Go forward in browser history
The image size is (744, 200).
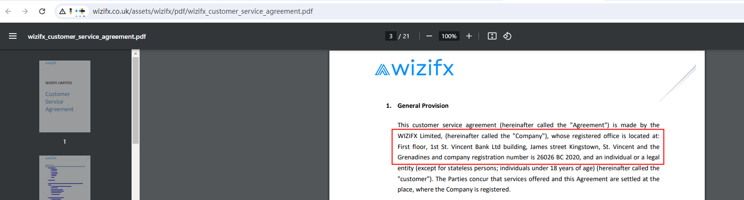(x=25, y=11)
